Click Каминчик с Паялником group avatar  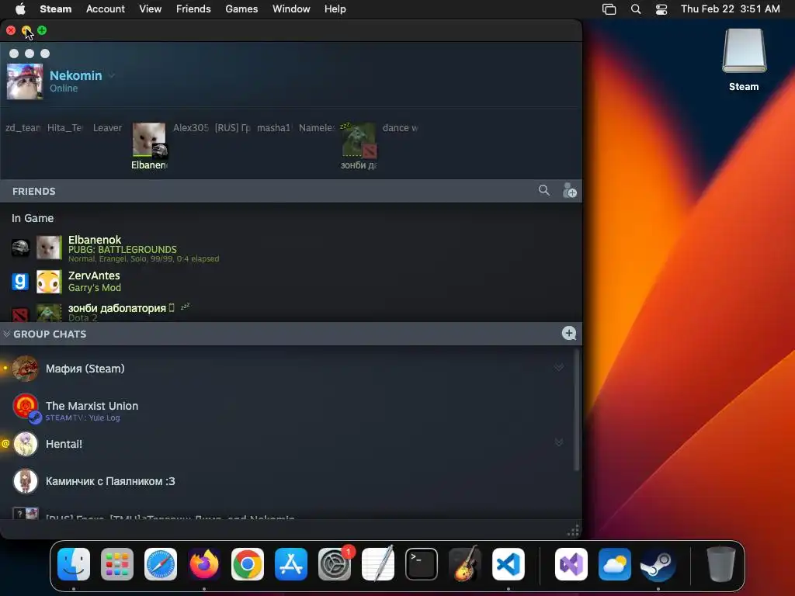(25, 481)
